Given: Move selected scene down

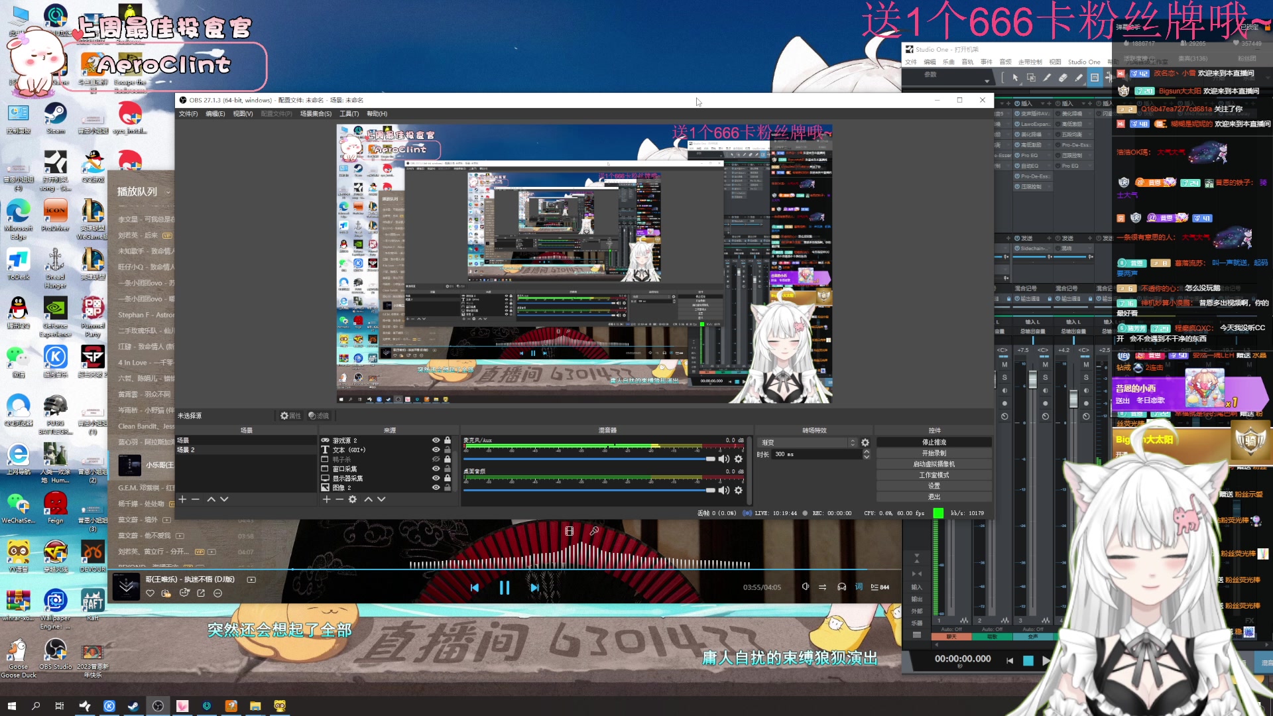Looking at the screenshot, I should (224, 499).
